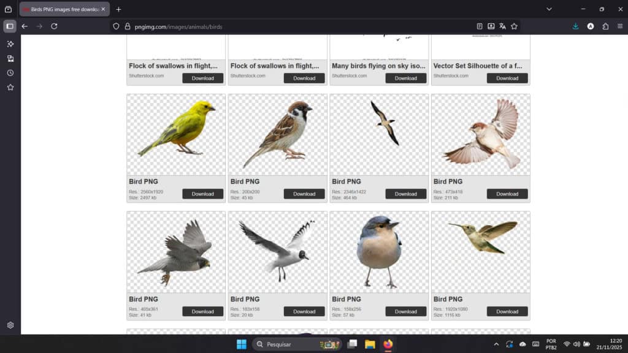Expand the hidden icons arrow in the system tray
Viewport: 628px width, 353px height.
[496, 344]
